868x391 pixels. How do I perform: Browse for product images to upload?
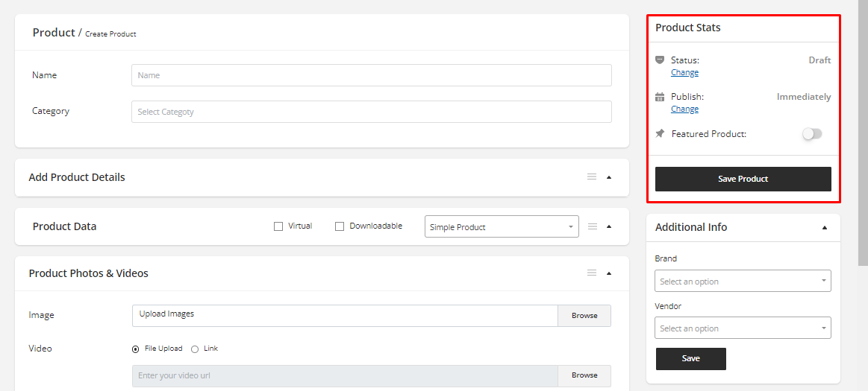[x=584, y=316]
